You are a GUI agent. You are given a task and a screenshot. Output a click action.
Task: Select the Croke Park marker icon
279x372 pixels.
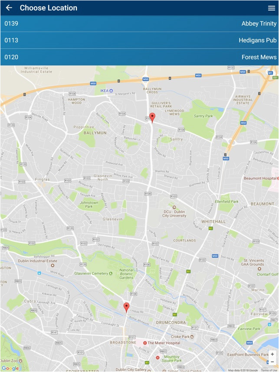192,336
